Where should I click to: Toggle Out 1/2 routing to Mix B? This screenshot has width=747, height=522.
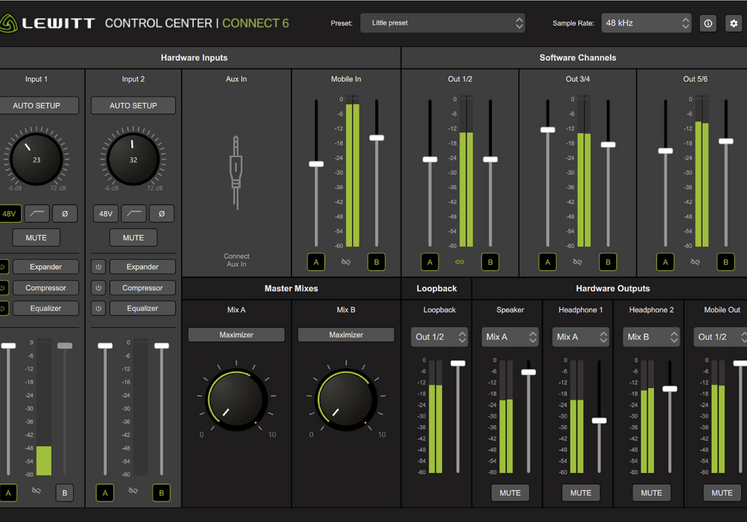[490, 262]
